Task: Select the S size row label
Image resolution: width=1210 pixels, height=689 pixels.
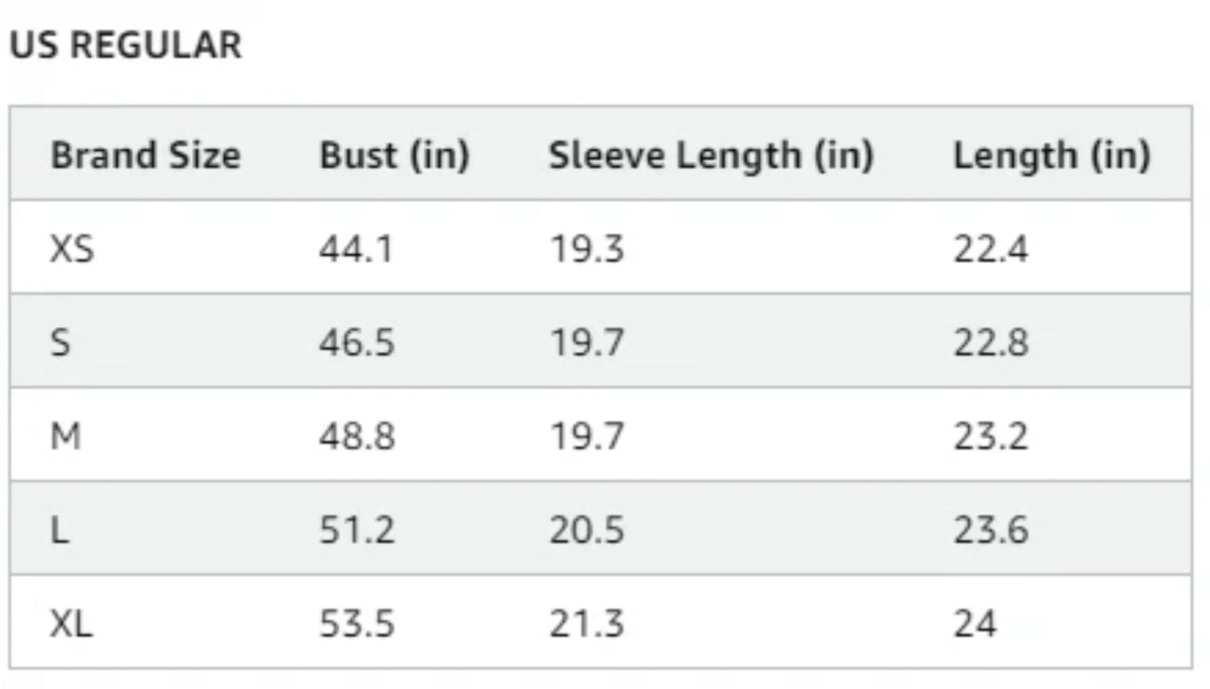Action: 60,343
